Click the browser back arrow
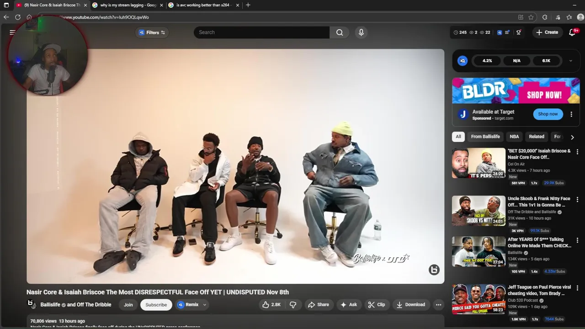The height and width of the screenshot is (329, 585). pos(6,17)
